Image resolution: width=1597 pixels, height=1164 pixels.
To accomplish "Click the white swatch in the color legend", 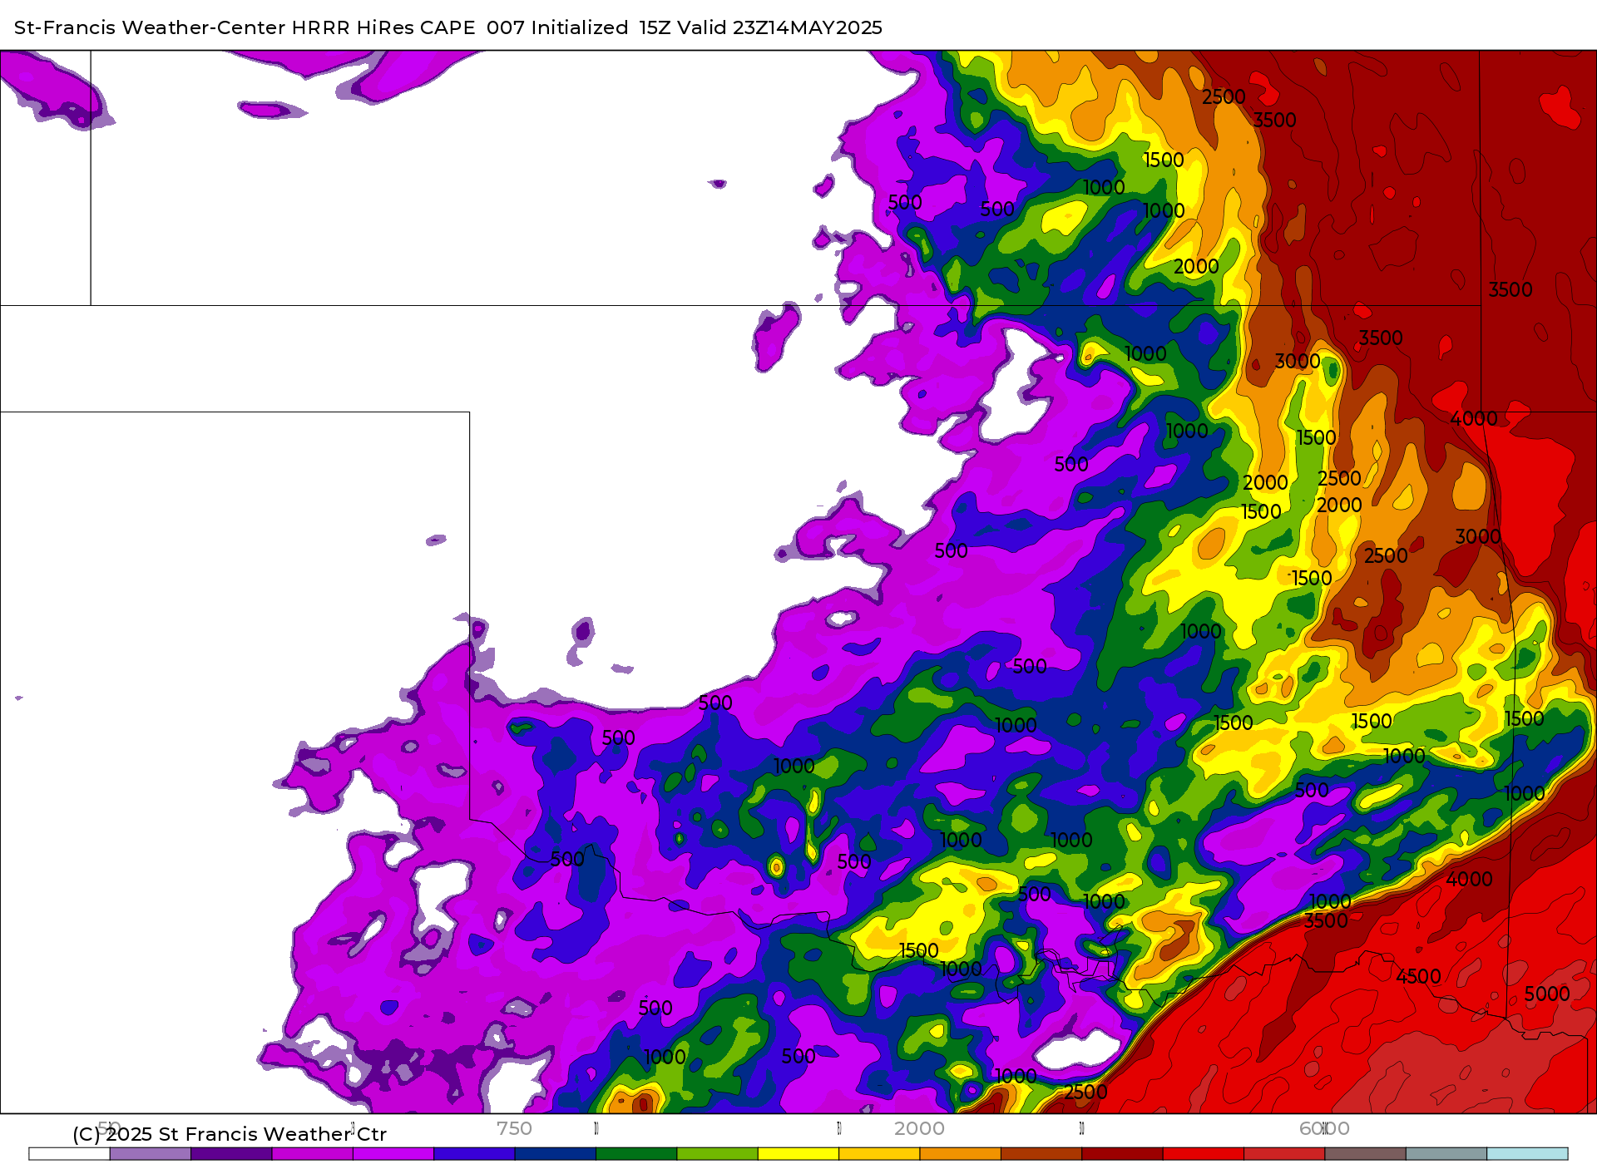I will click(x=69, y=1154).
